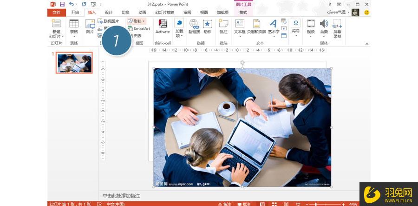Expand the 音频 dropdown arrow
This screenshot has width=418, height=206.
pyautogui.click(x=324, y=36)
